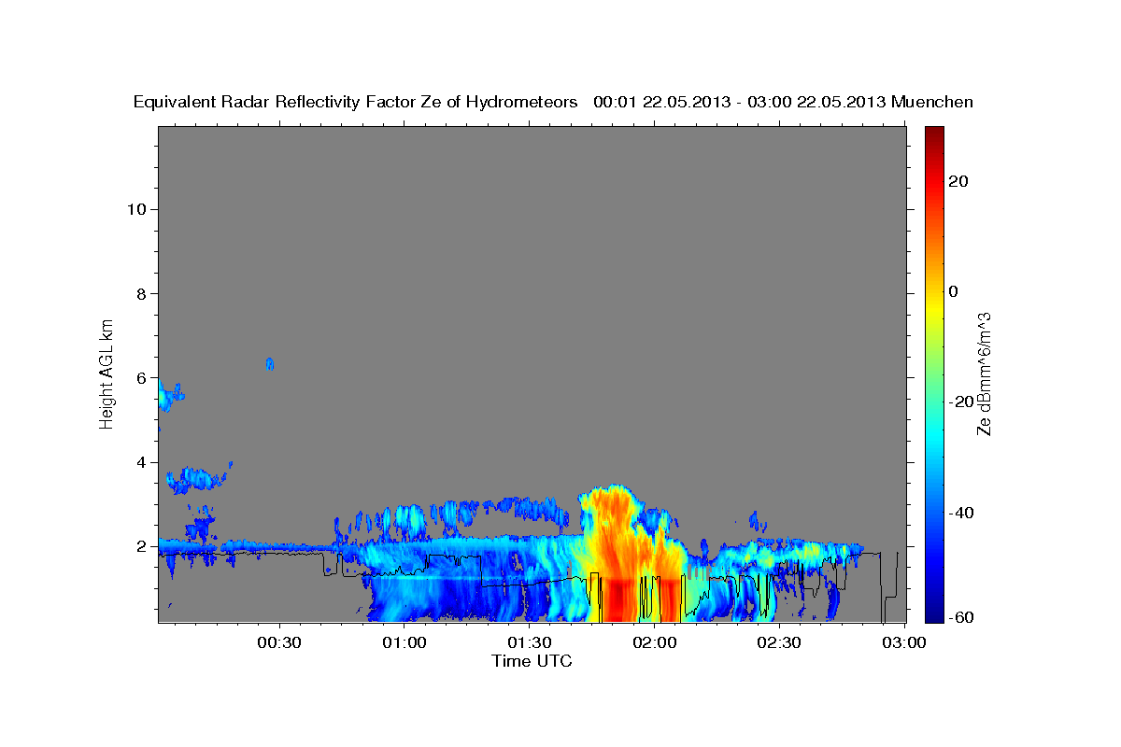1121x747 pixels.
Task: Click the '03:00' time axis label
Action: [905, 643]
